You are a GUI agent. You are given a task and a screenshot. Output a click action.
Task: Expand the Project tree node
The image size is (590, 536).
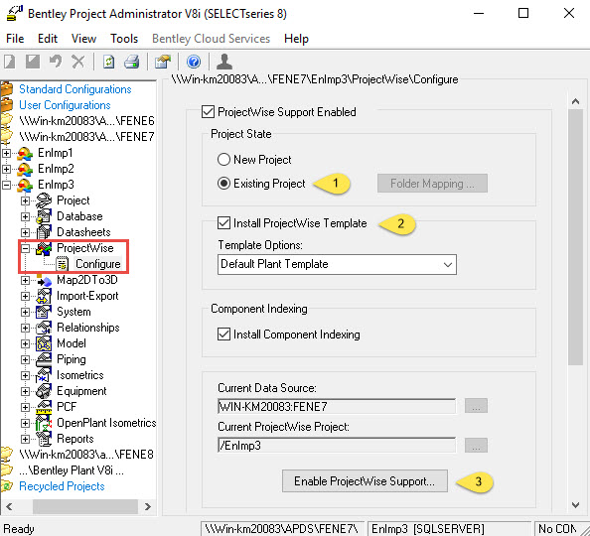coord(25,201)
